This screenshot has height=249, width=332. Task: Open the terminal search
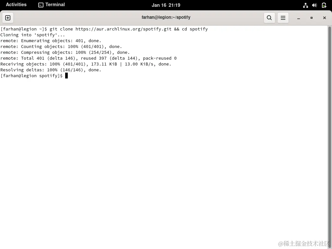pos(269,18)
